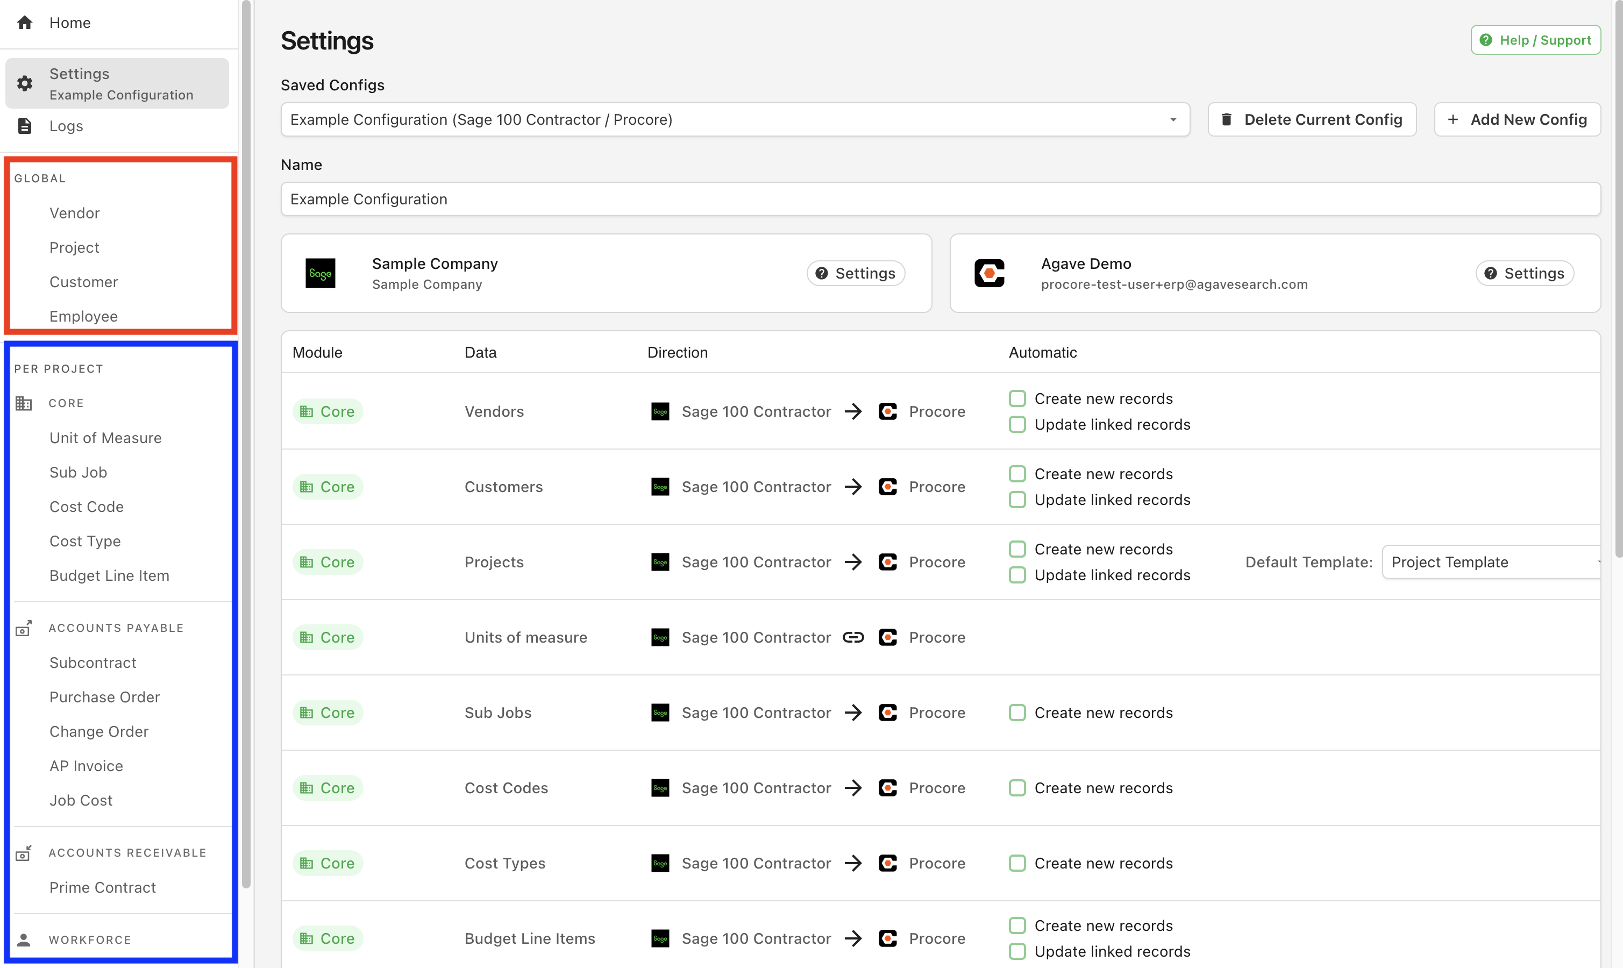
Task: Tick Create new records for Projects
Action: click(x=1017, y=549)
